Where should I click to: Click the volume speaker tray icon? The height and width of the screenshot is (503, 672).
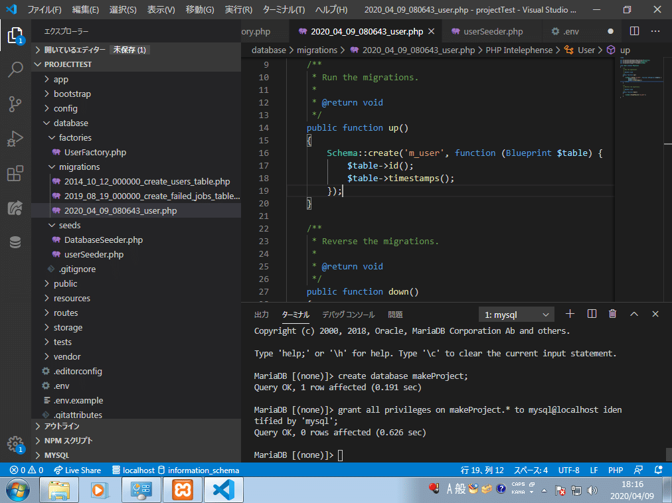(x=592, y=490)
